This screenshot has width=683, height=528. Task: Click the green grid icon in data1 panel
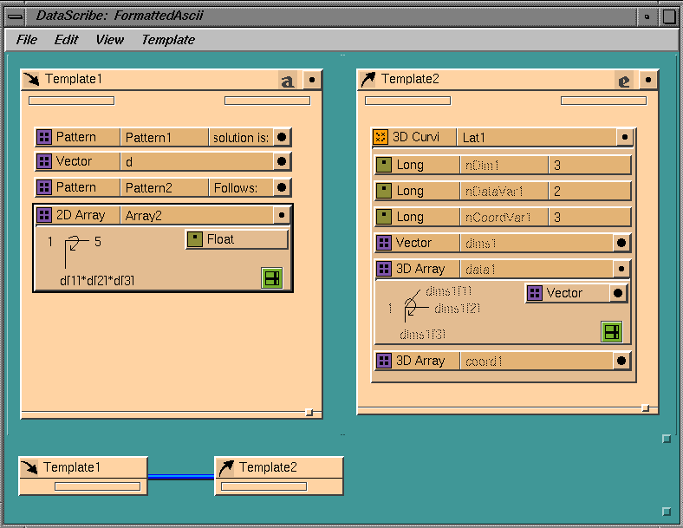[x=612, y=331]
